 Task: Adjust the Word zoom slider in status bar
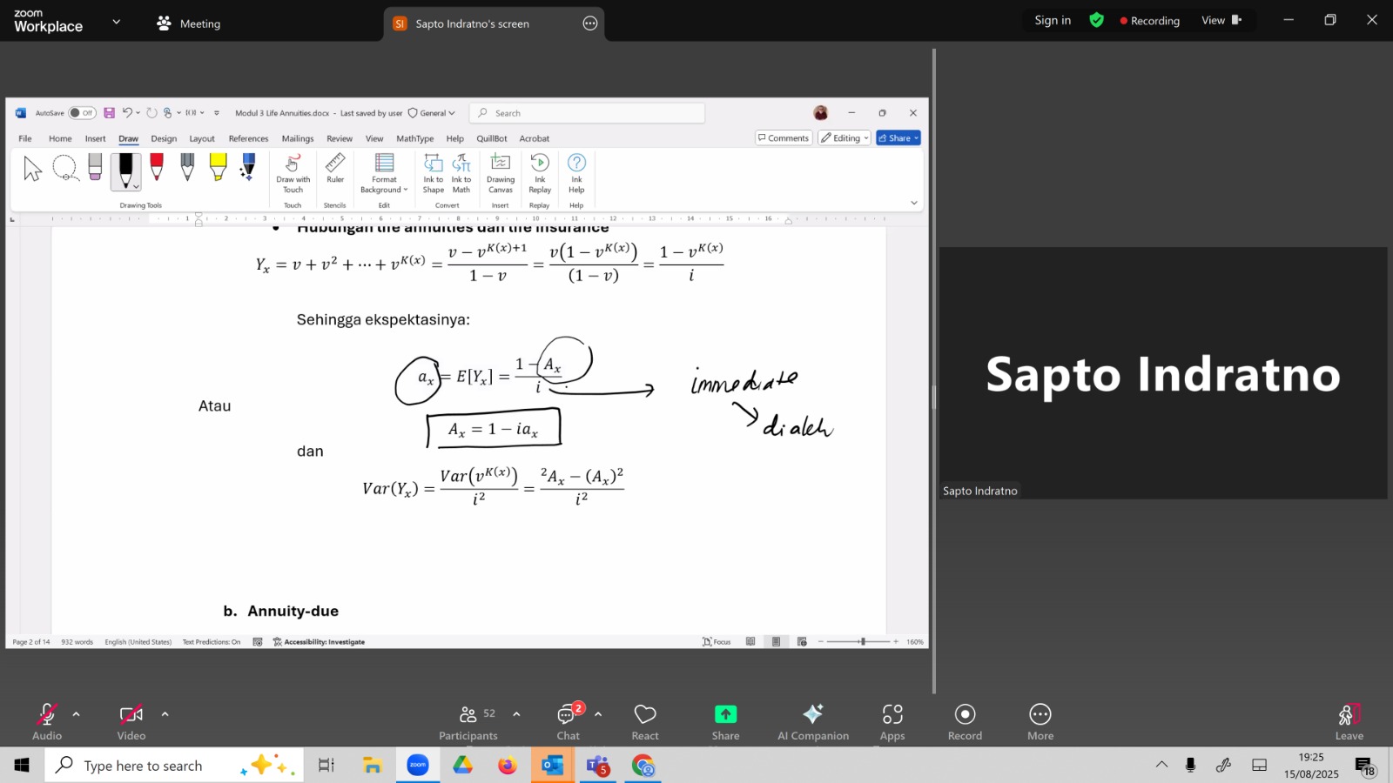click(862, 642)
